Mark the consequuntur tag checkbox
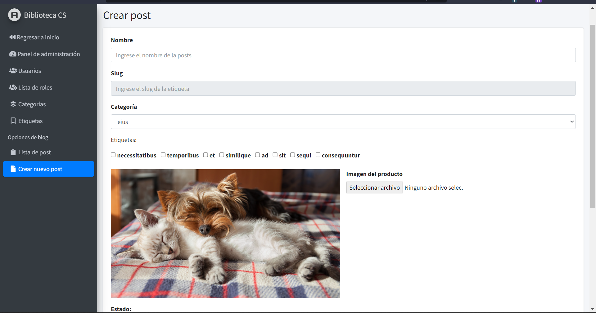 (x=318, y=155)
